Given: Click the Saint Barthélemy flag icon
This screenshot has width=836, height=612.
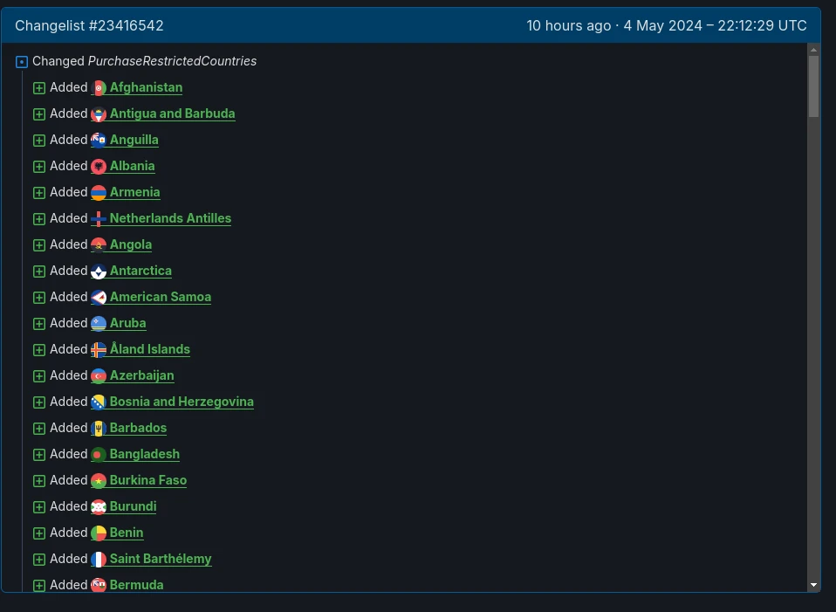Looking at the screenshot, I should (99, 559).
